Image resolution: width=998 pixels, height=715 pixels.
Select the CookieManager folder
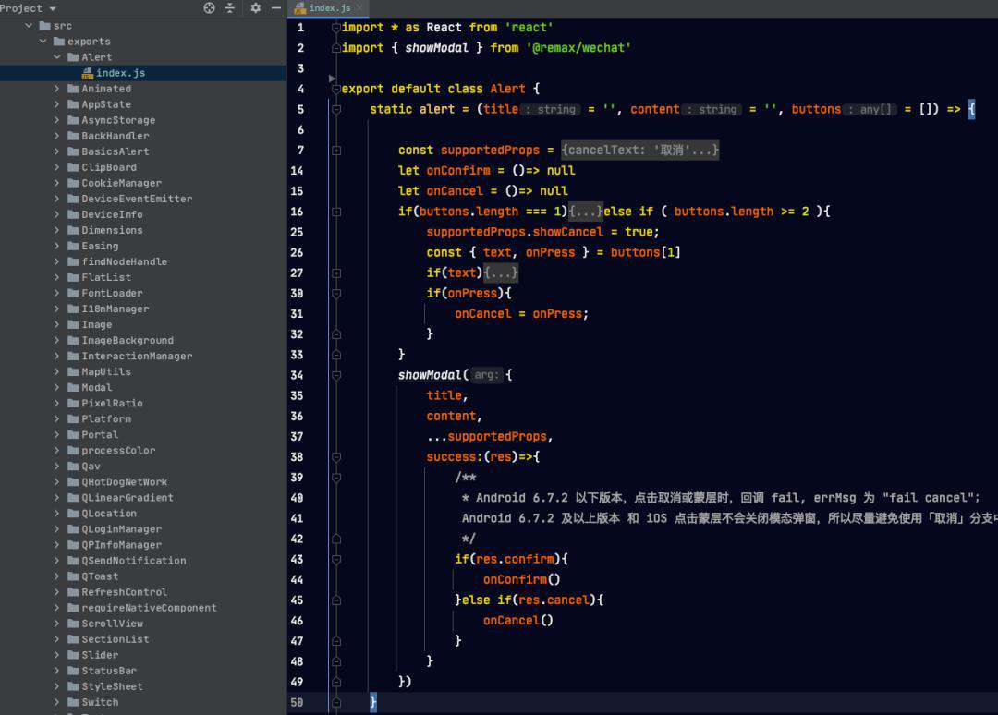121,183
